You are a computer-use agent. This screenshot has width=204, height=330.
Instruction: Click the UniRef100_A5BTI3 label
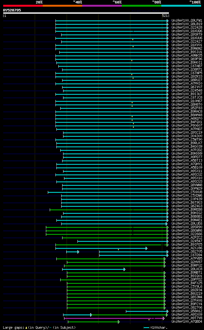(187, 161)
